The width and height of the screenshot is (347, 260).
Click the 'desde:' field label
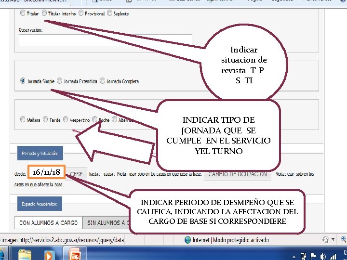click(20, 174)
